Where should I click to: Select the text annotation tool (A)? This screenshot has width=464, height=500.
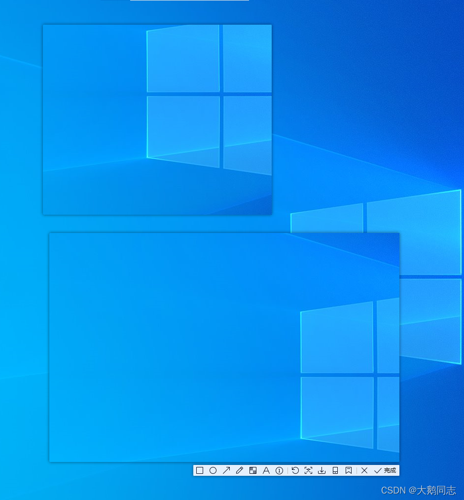click(266, 470)
